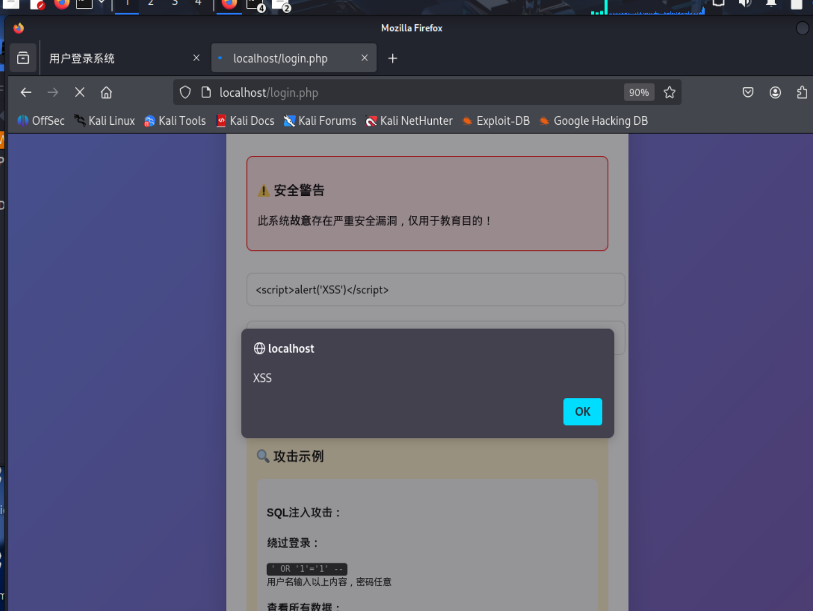Open the Kali Linux bookmark
The image size is (813, 611).
(x=104, y=121)
